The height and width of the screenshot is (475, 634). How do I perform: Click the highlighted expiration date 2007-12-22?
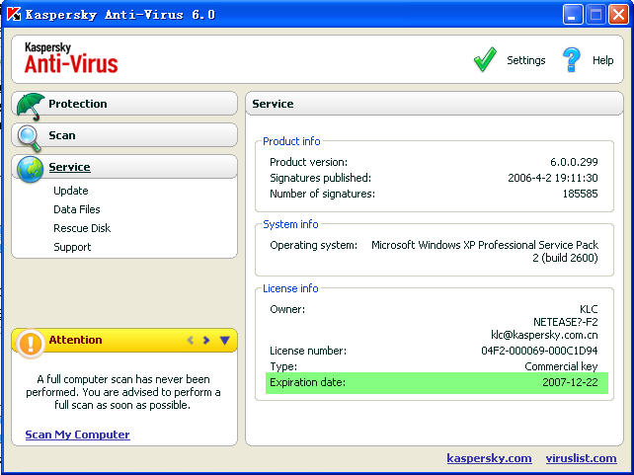pyautogui.click(x=570, y=382)
